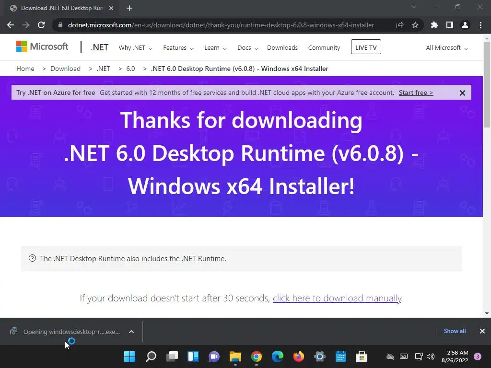Expand the Learn menu
This screenshot has width=491, height=368.
(215, 48)
